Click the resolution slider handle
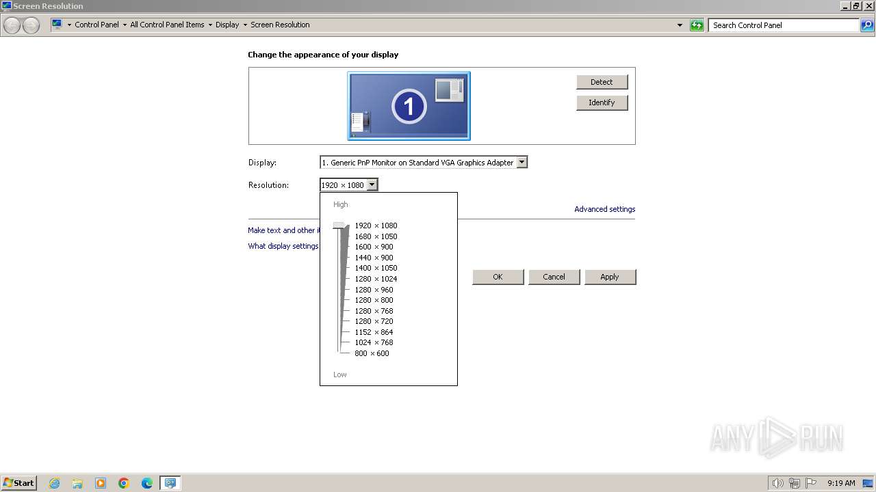 (339, 225)
